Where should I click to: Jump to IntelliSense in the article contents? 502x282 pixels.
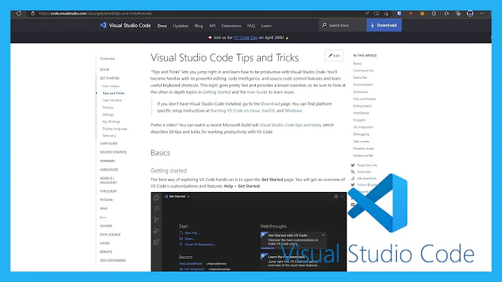361,113
